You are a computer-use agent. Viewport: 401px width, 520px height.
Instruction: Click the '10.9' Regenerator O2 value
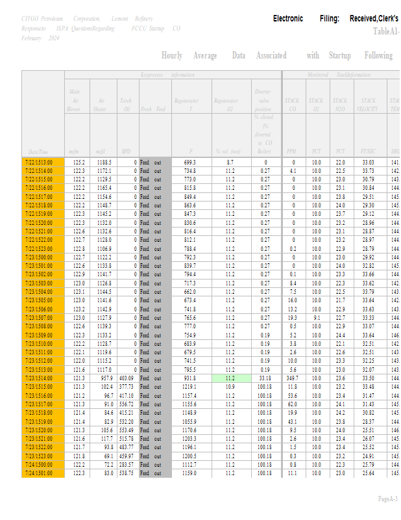[x=230, y=387]
